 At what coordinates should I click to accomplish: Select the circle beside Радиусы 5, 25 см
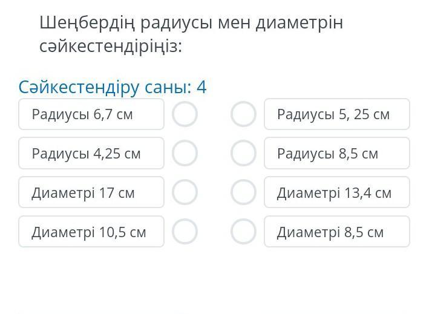click(x=243, y=114)
